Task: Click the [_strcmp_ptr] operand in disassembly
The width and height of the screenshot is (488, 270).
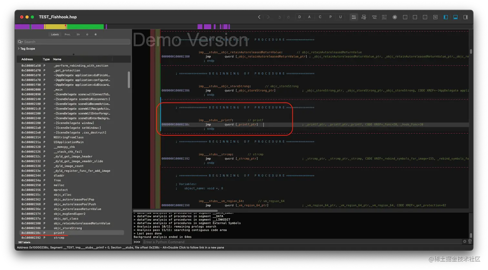Action: (x=247, y=159)
